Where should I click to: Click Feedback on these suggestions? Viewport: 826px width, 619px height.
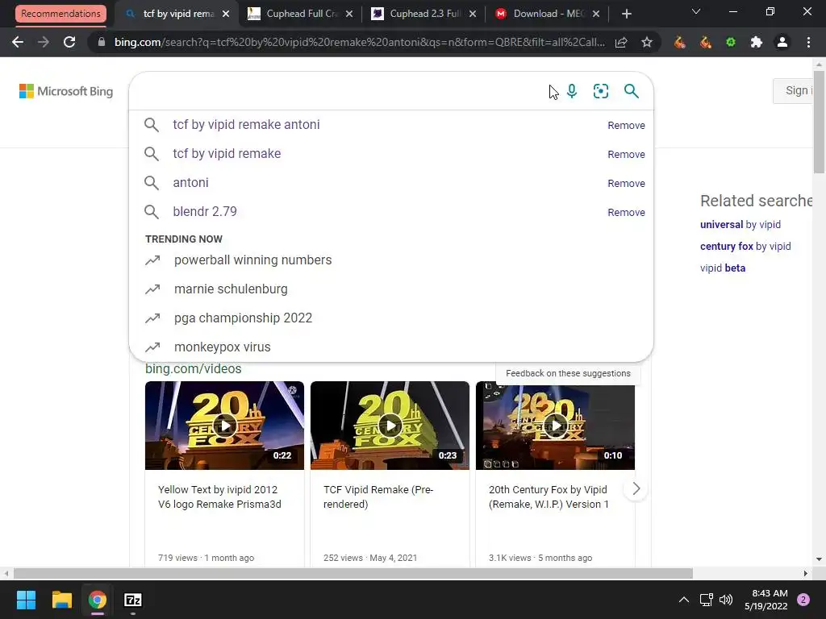(x=568, y=373)
